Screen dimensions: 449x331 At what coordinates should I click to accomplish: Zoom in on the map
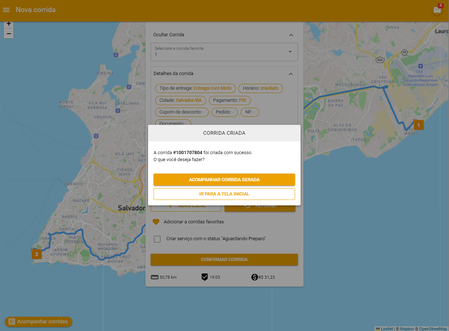[x=9, y=24]
